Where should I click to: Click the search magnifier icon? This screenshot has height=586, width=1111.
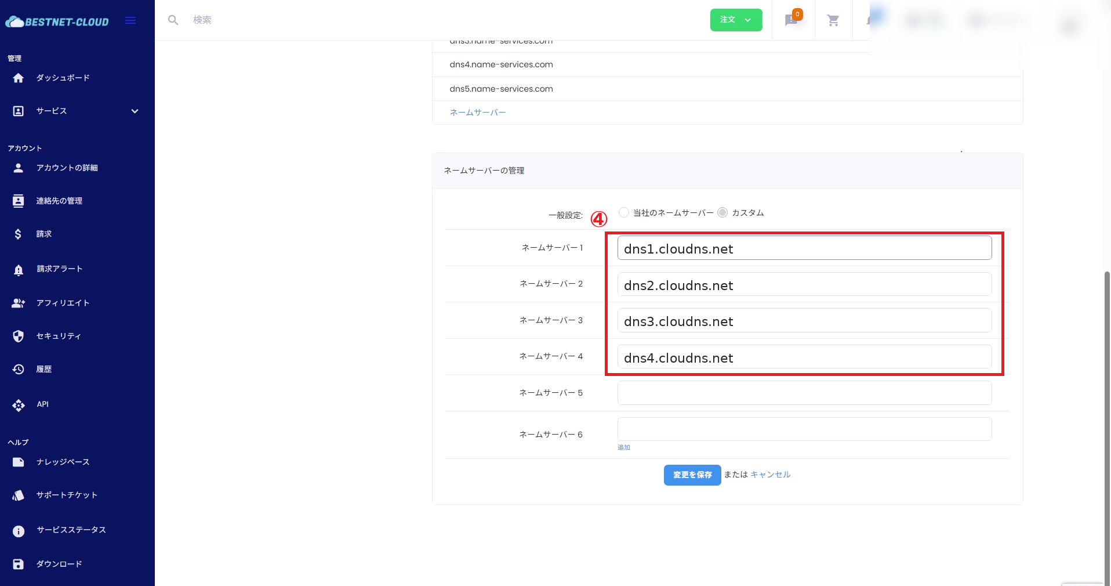(173, 20)
